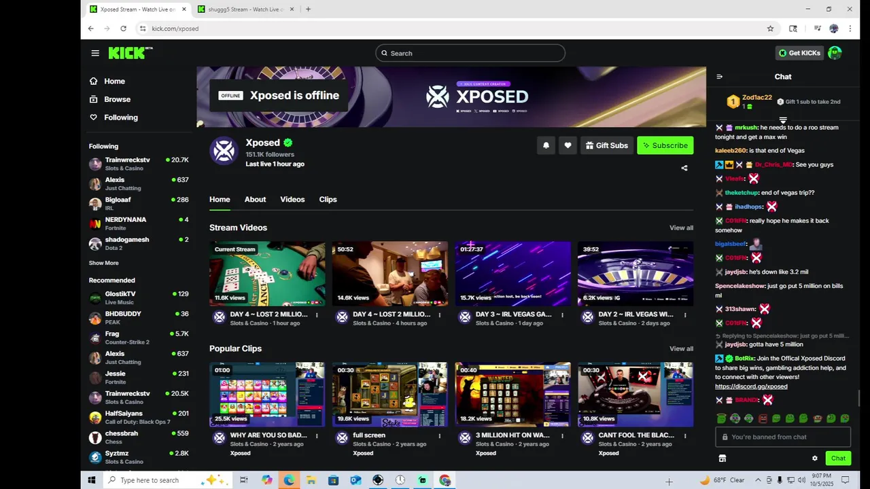
Task: Collapse the chat panel
Action: 720,77
